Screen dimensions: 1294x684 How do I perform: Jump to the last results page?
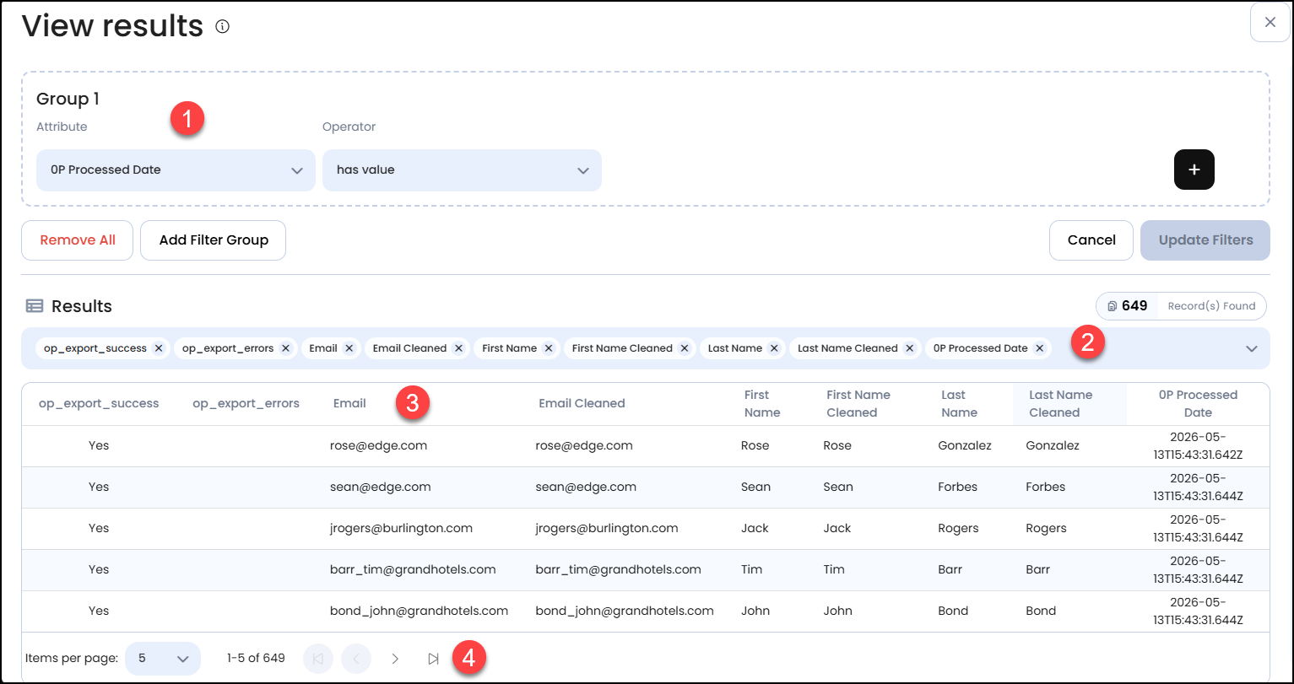(x=433, y=659)
